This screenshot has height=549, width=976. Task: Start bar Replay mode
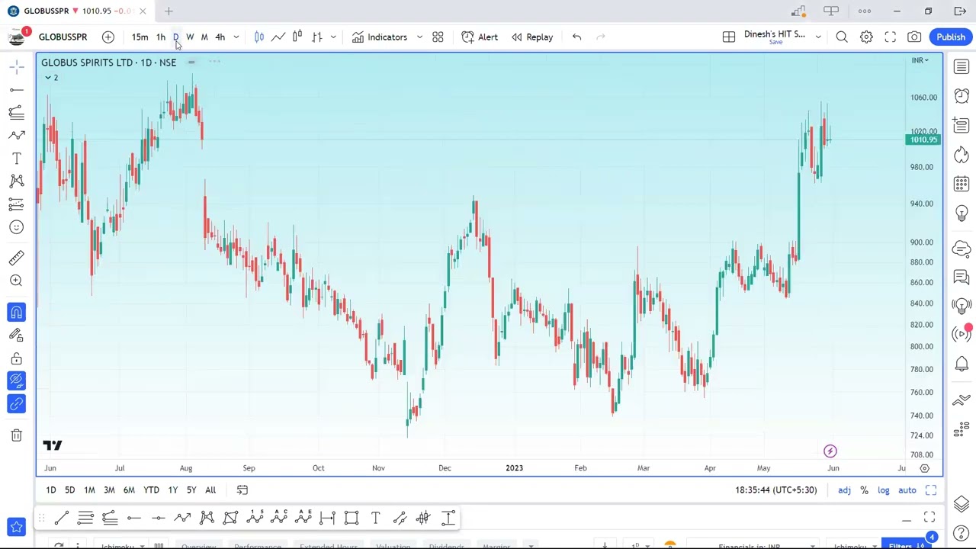click(532, 37)
